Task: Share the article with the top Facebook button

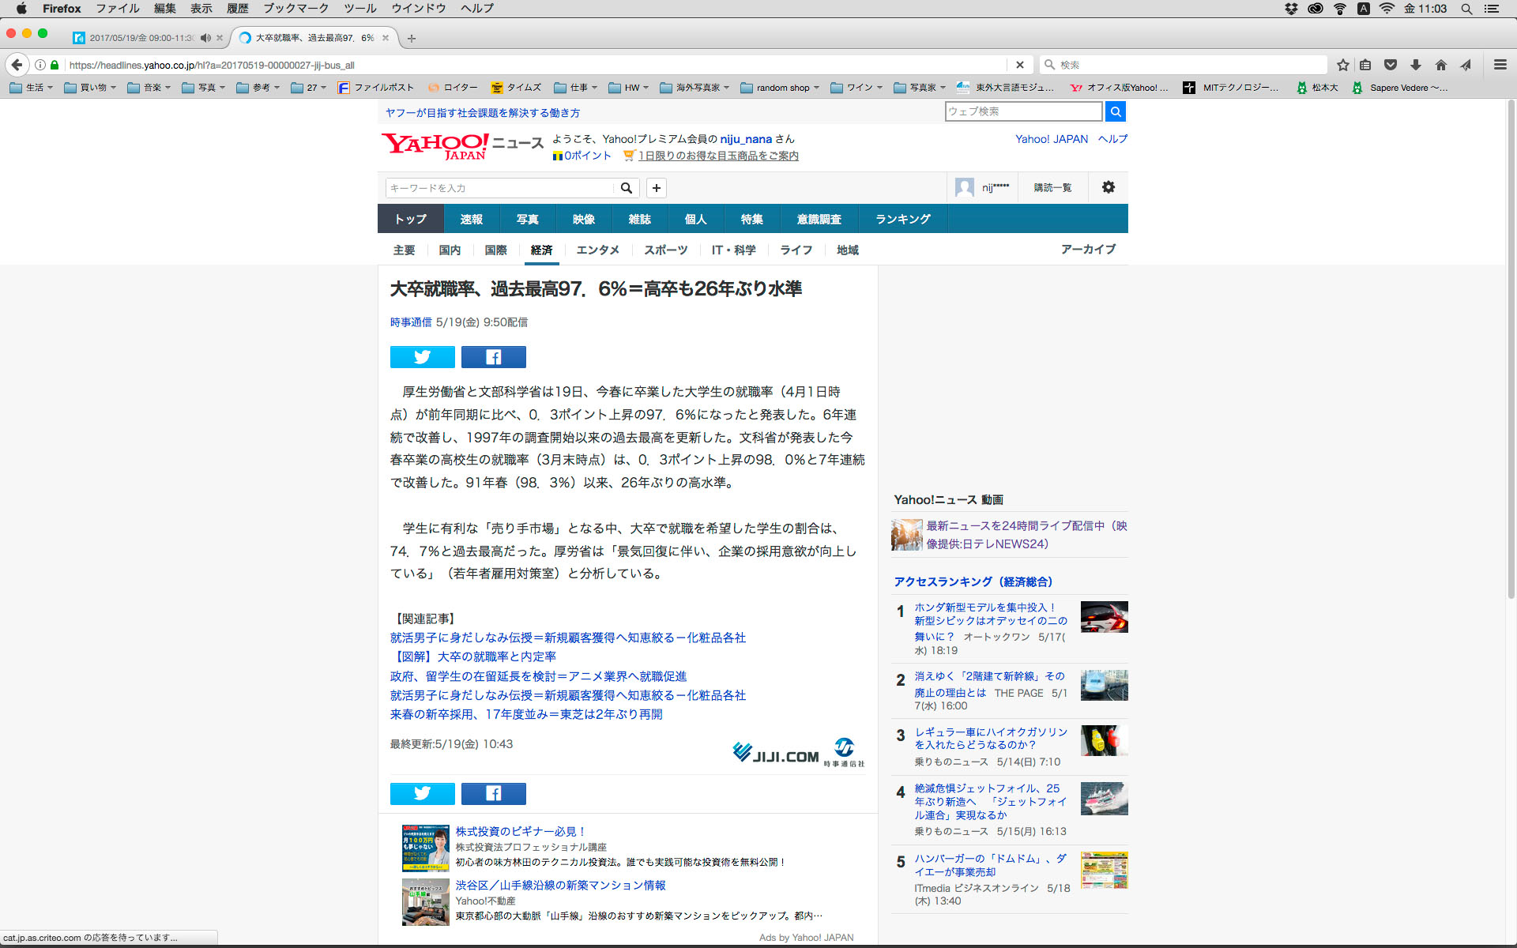Action: [493, 357]
